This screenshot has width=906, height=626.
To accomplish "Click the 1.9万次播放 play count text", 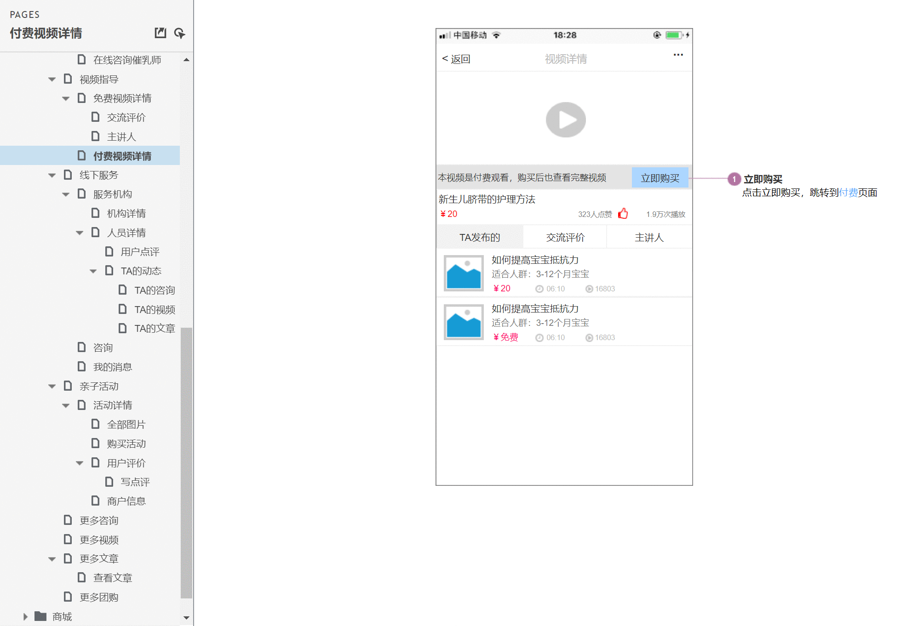I will pos(665,214).
